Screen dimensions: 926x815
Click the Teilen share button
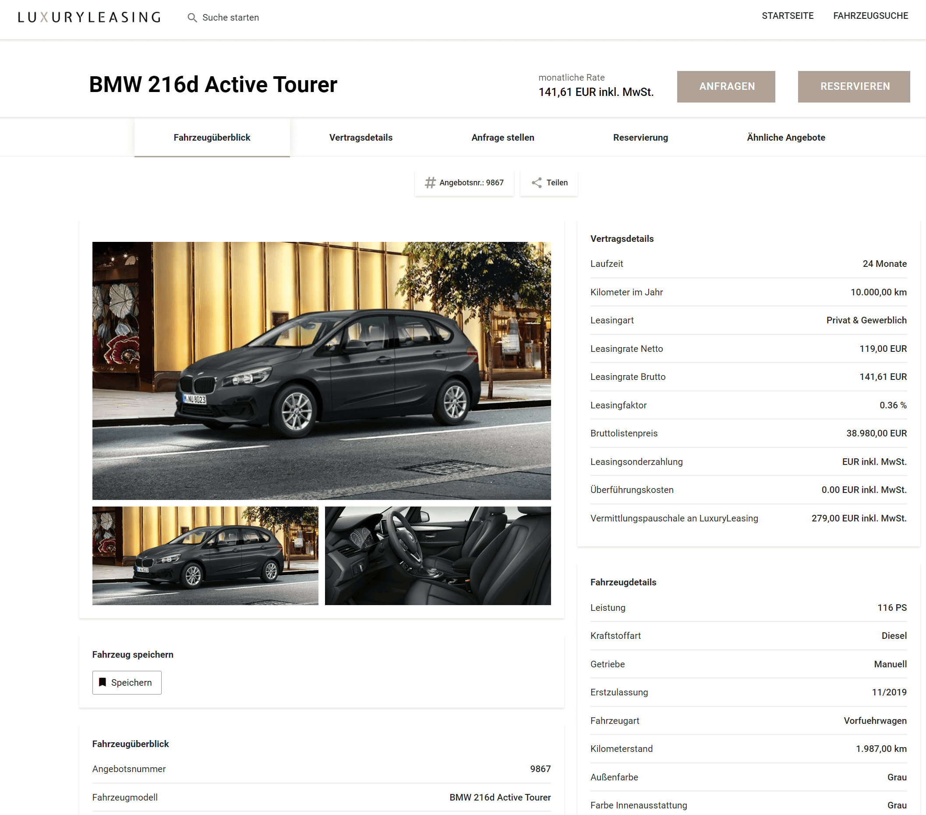(x=548, y=183)
